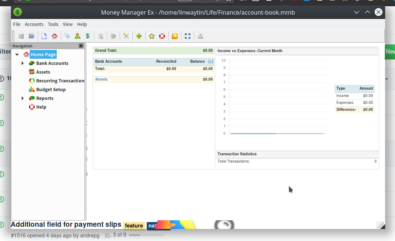
Task: Click the toolbar drag handle grip
Action: tap(13, 36)
